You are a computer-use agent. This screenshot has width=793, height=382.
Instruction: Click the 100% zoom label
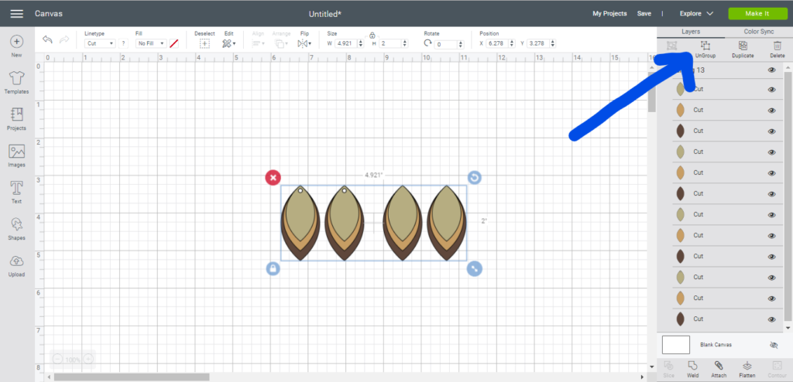coord(73,360)
